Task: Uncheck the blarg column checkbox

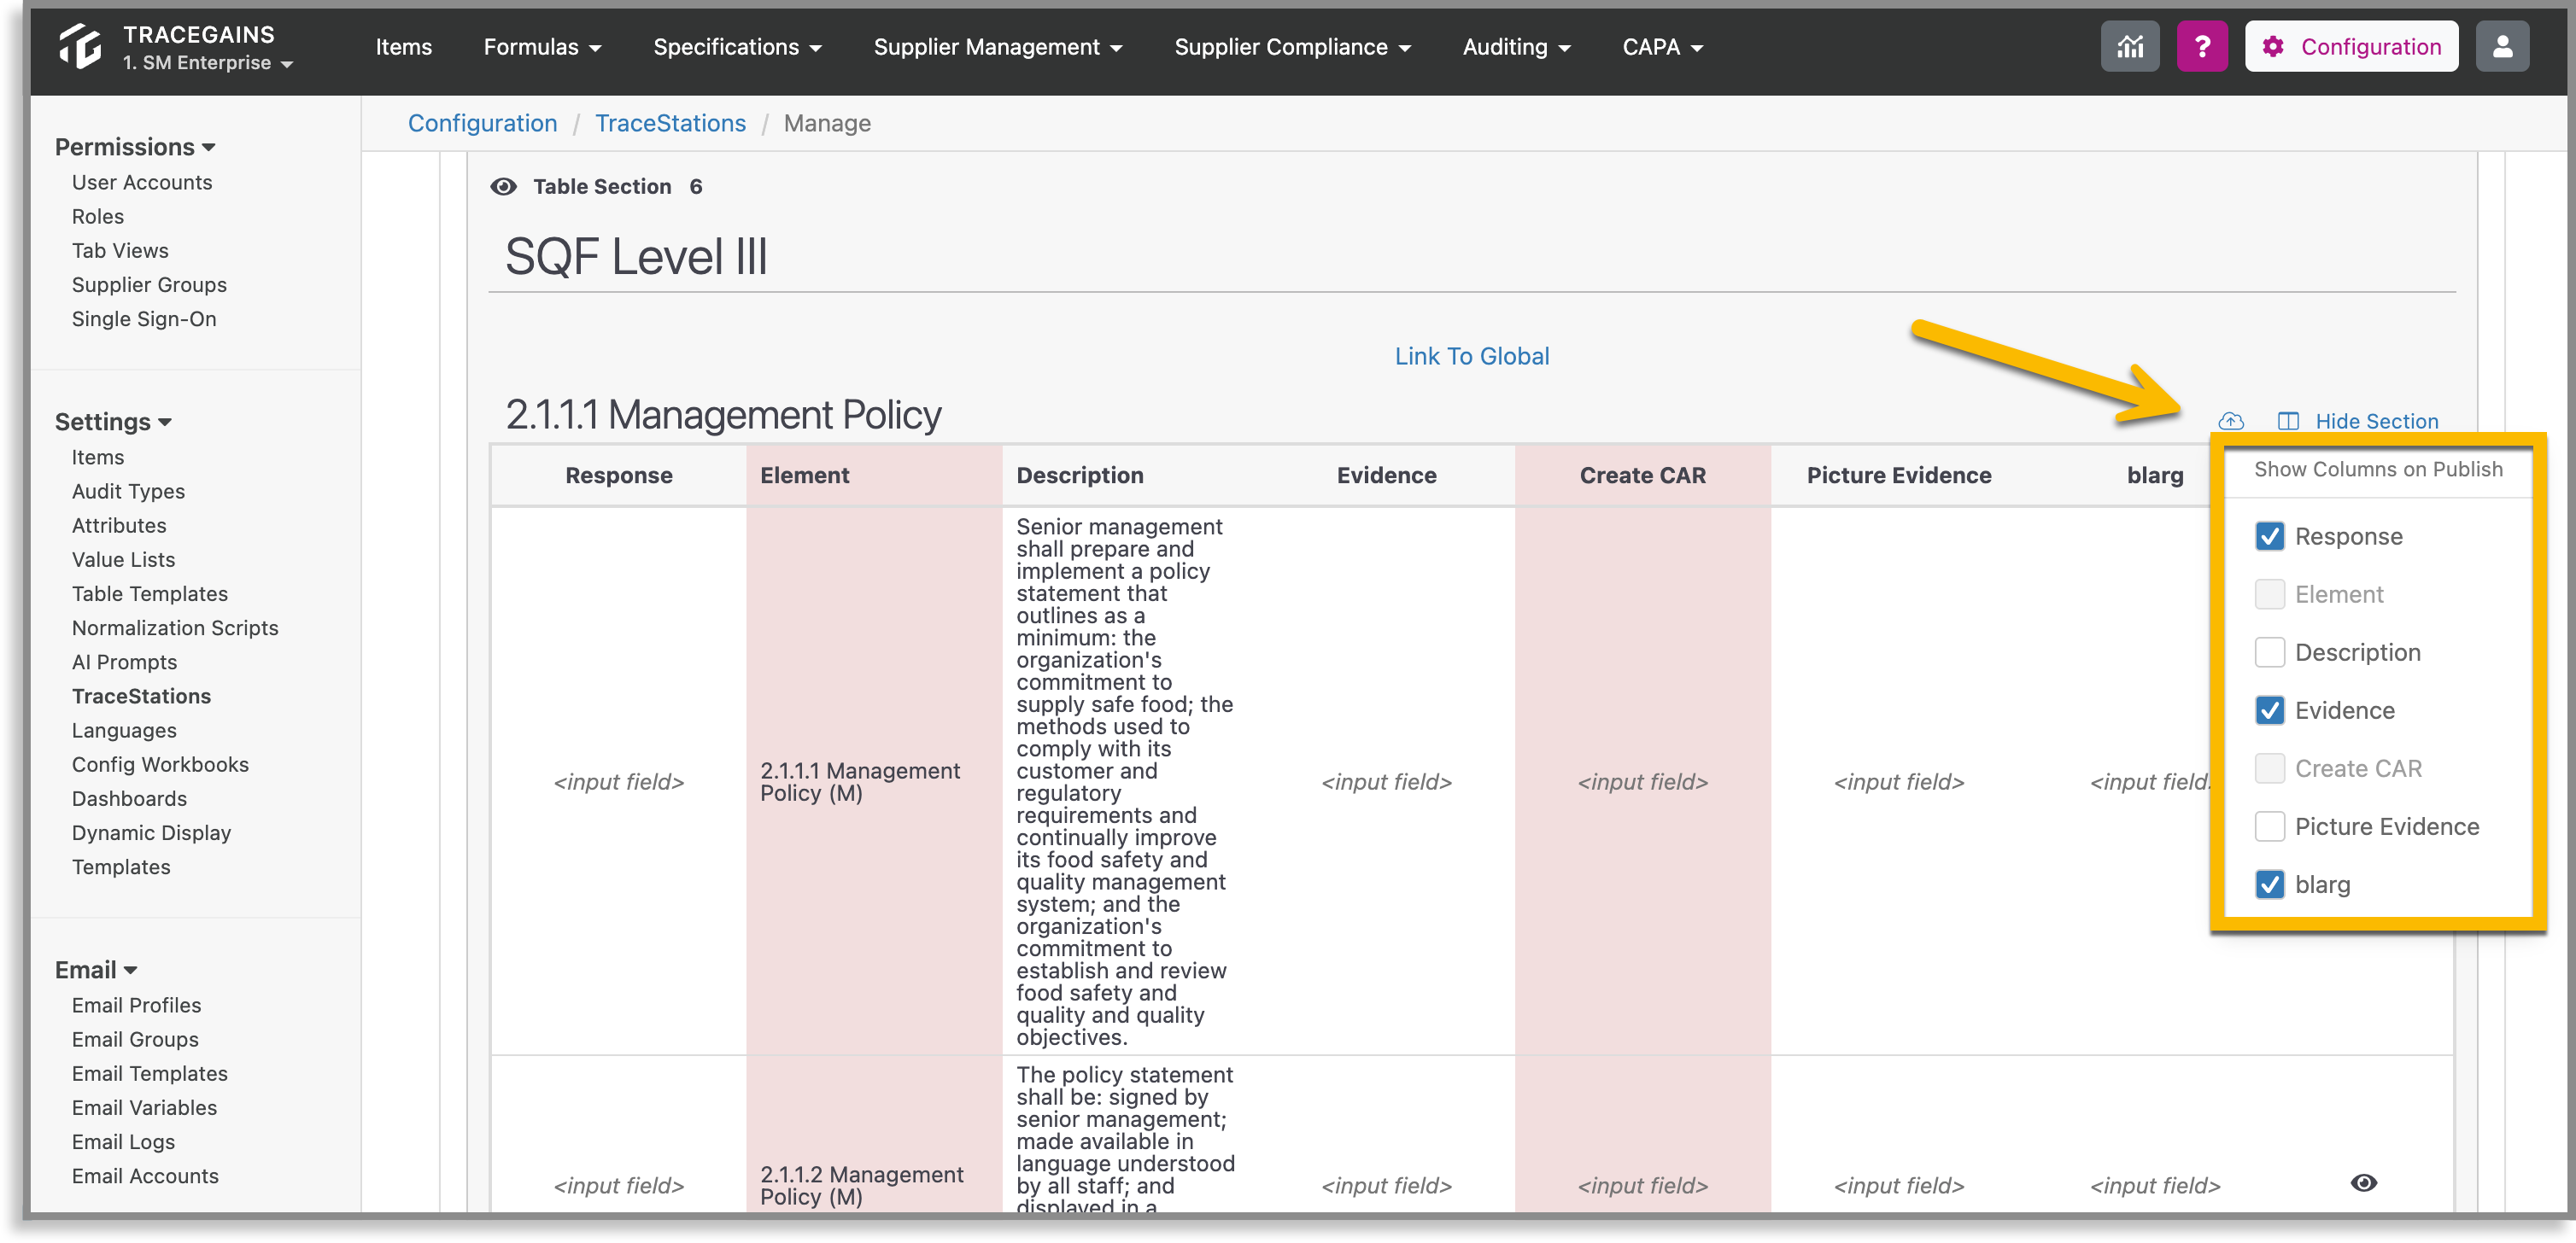Action: point(2270,884)
